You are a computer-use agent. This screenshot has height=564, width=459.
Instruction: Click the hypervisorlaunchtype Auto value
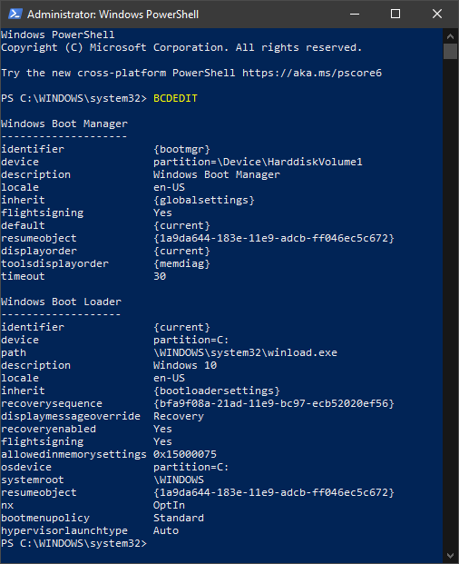tap(166, 530)
